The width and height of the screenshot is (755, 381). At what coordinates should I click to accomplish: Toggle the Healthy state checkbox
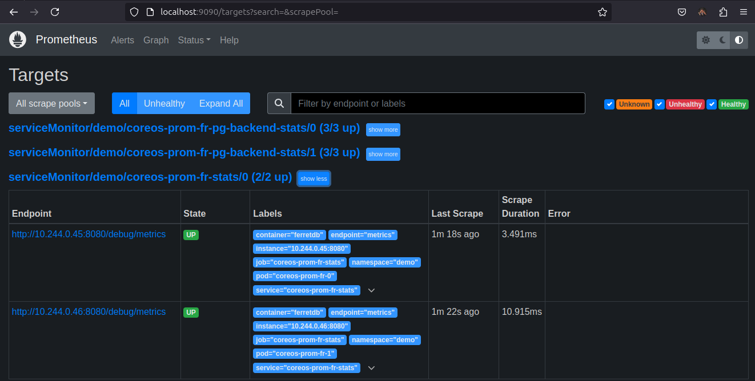click(x=712, y=104)
